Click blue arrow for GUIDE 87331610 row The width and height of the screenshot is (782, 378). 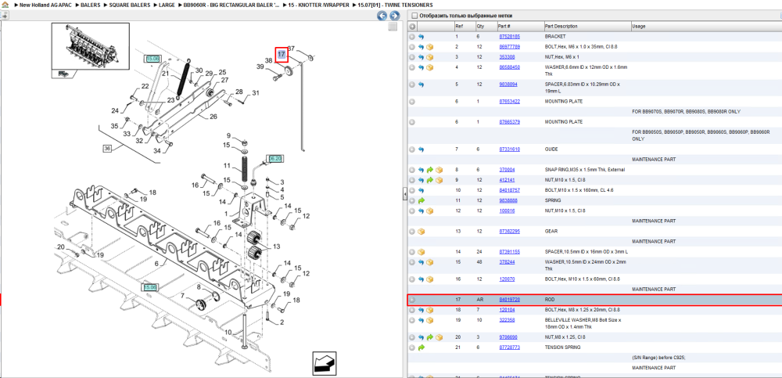[x=421, y=149]
